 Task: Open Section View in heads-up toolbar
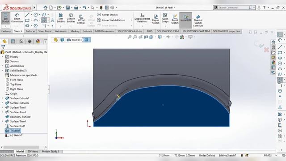[146, 37]
